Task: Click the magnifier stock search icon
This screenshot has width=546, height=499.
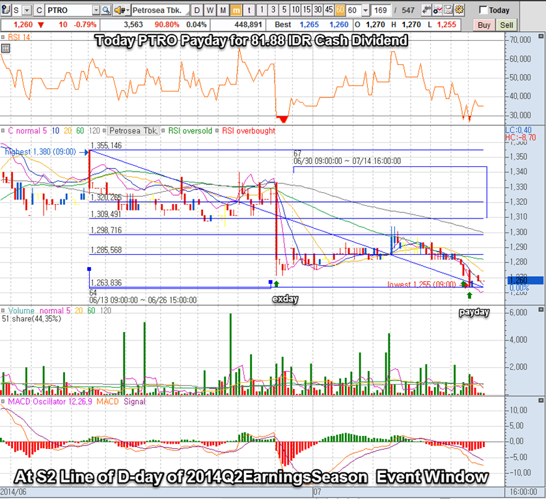Action: (x=106, y=10)
